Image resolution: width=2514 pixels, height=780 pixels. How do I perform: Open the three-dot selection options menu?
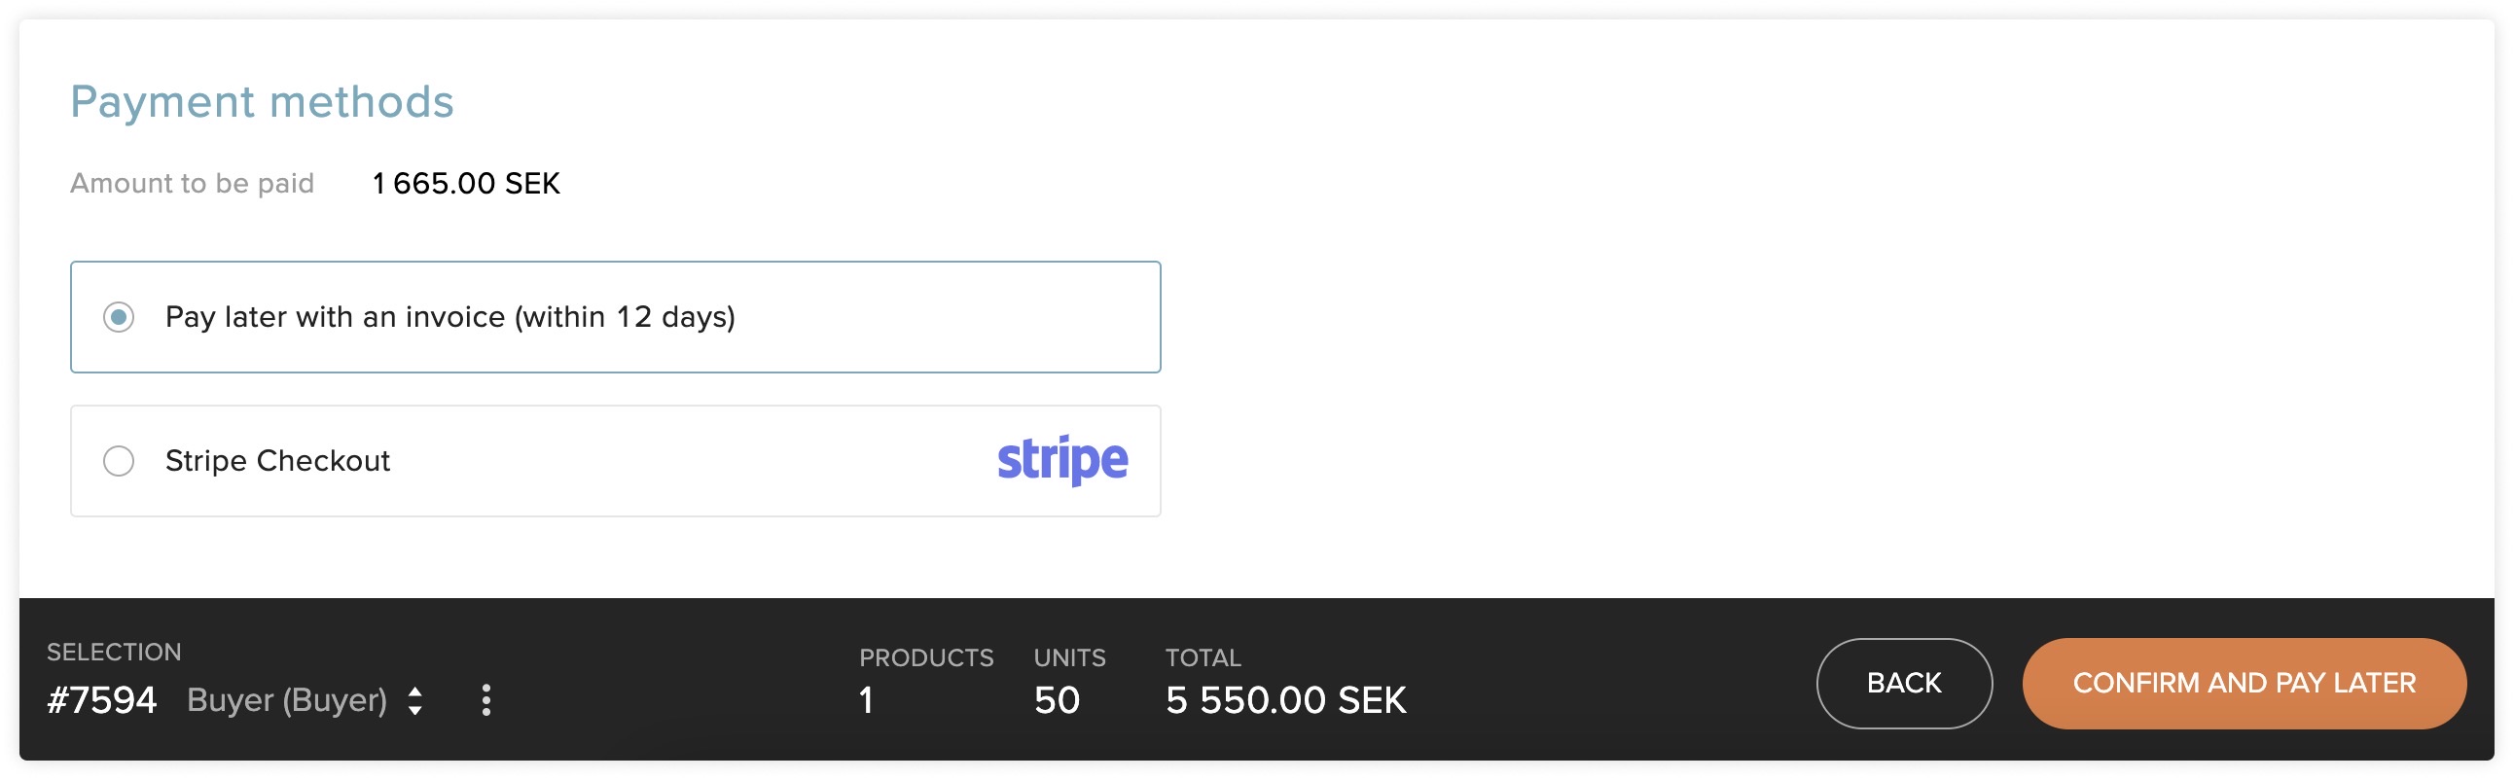pyautogui.click(x=486, y=700)
